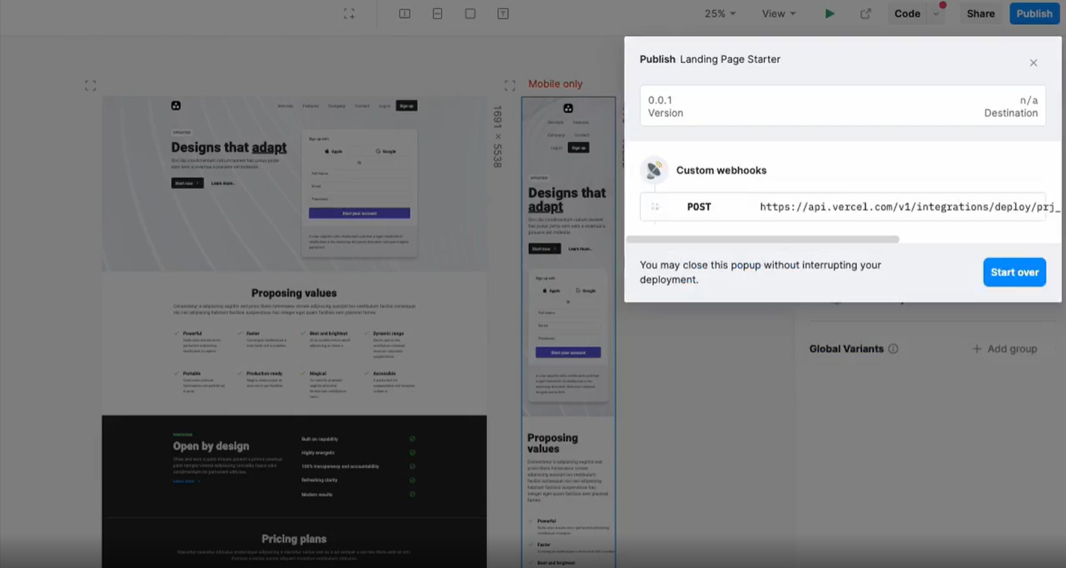
Task: Select the horizontal stack insert tool
Action: click(405, 14)
